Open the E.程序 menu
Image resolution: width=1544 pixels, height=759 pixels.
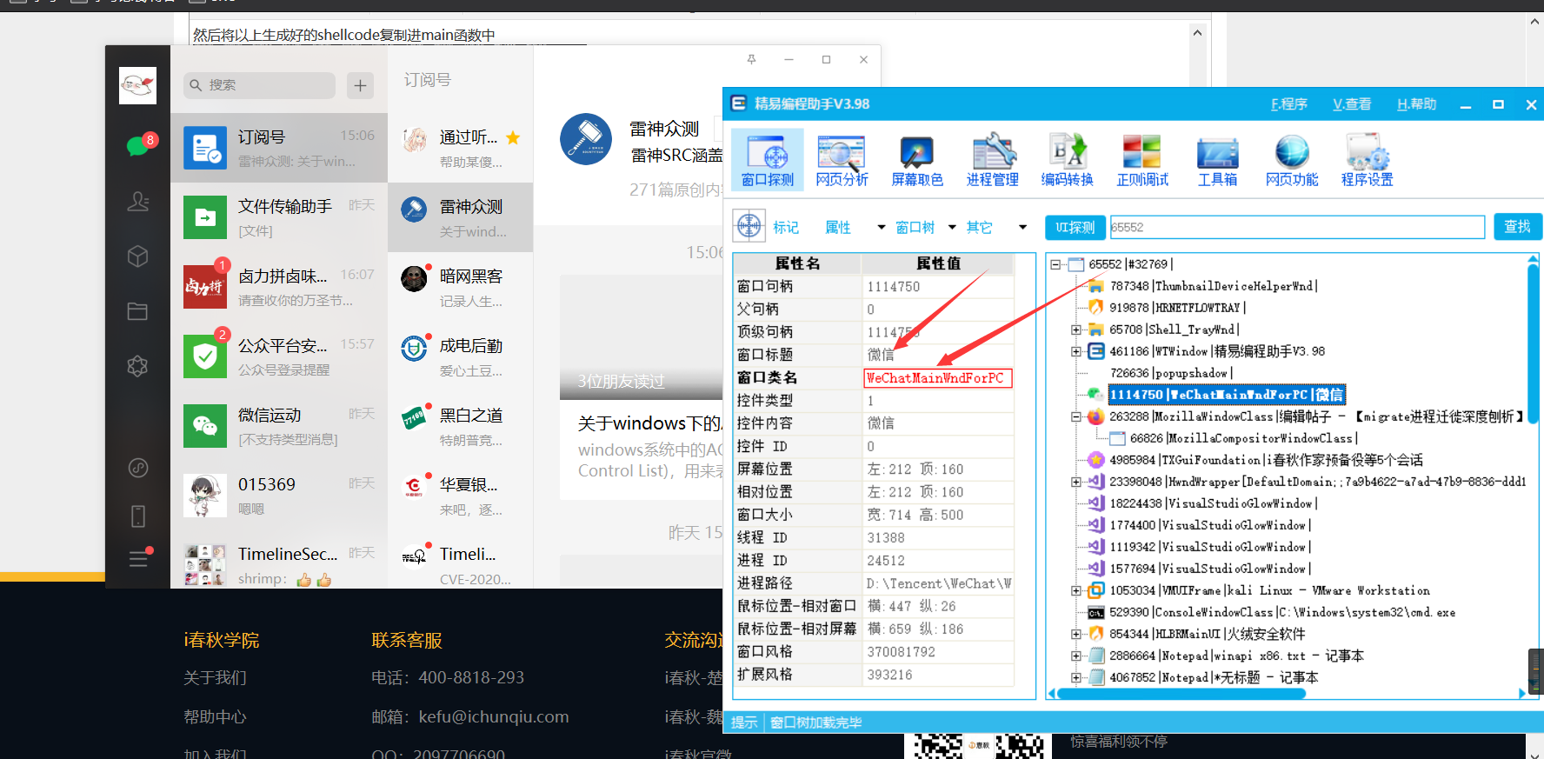[1289, 104]
